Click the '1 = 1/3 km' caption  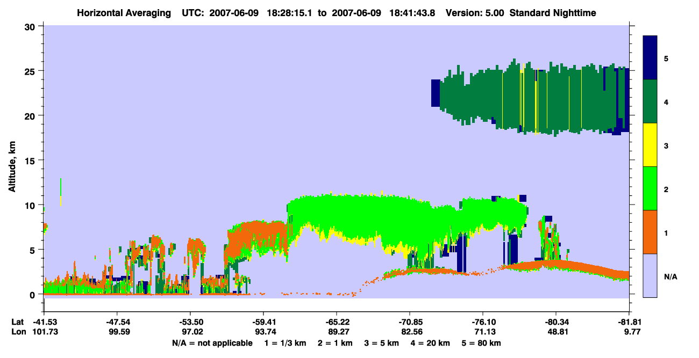(x=286, y=343)
